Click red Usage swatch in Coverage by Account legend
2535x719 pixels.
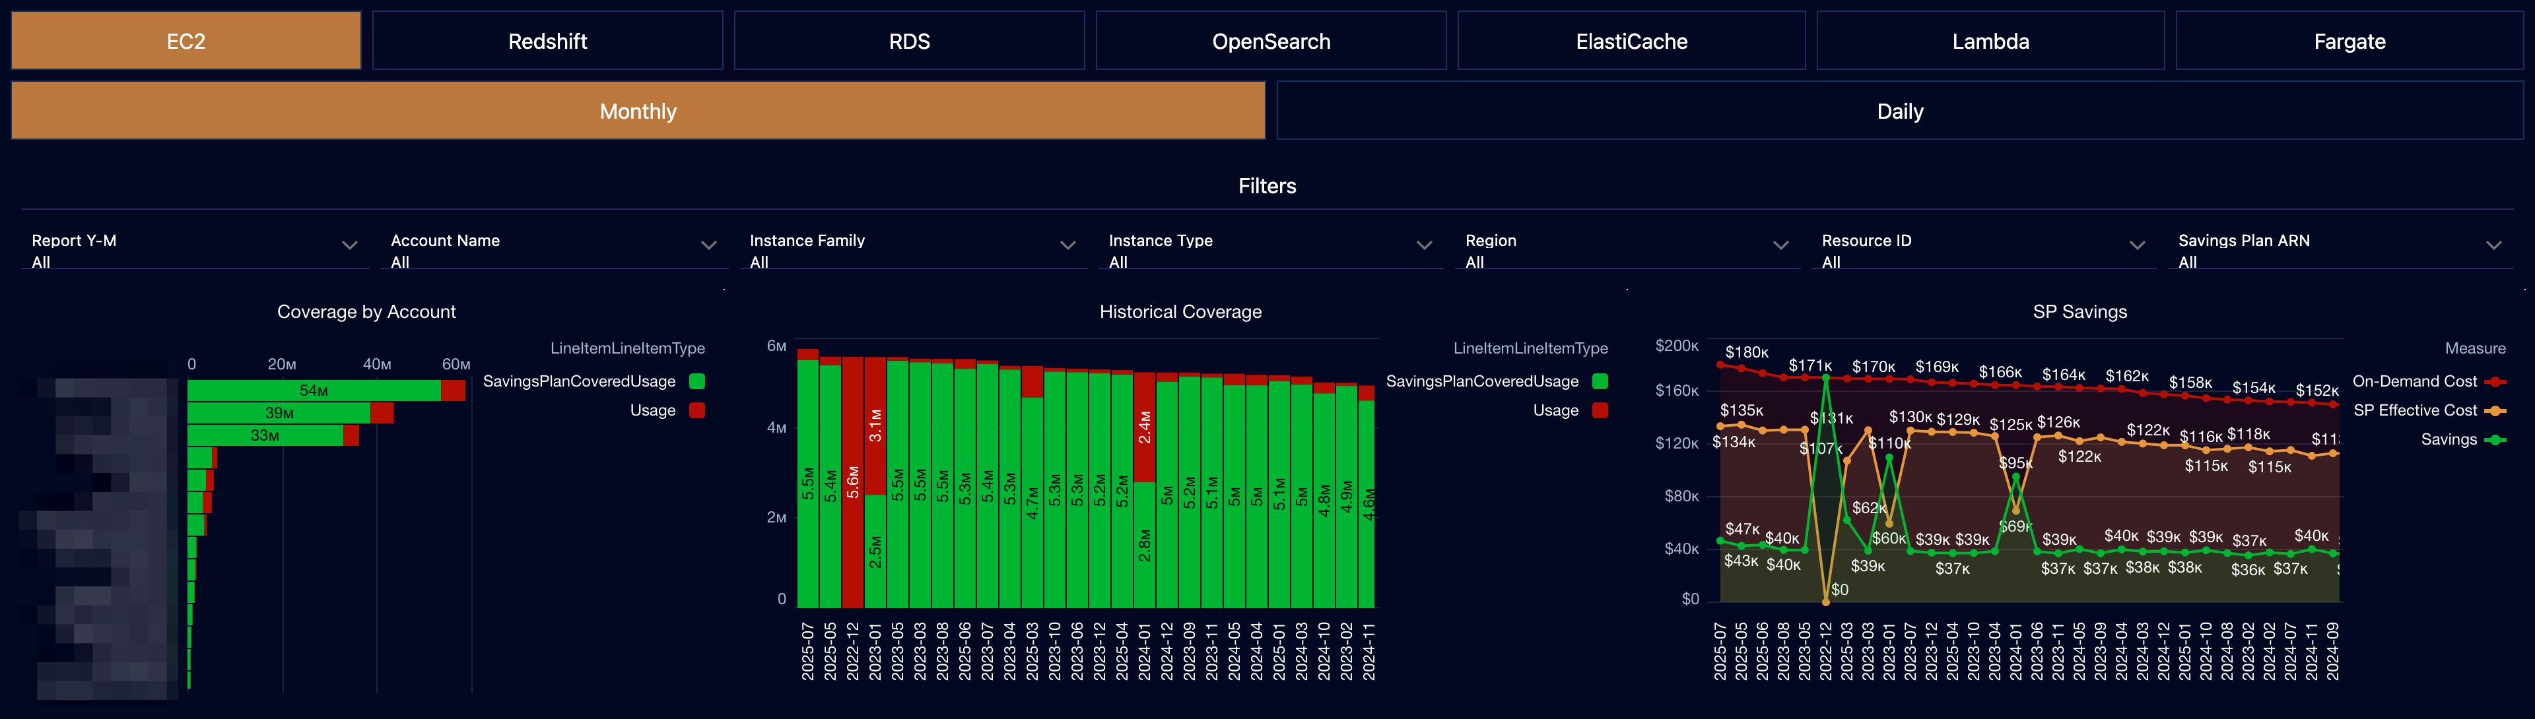696,410
